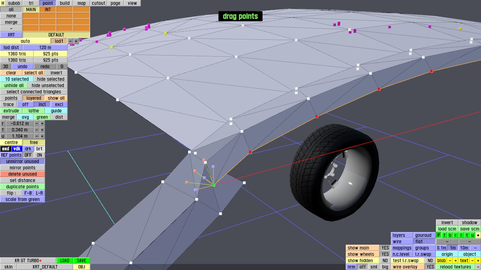Image resolution: width=481 pixels, height=270 pixels.
Task: Choose the brt background shade
Action: click(39, 149)
